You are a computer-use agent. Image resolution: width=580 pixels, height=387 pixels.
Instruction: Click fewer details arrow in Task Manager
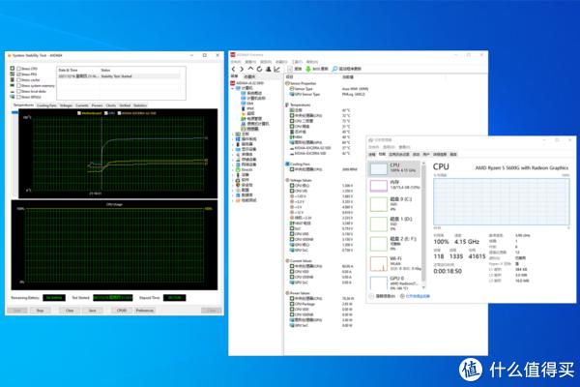click(371, 296)
